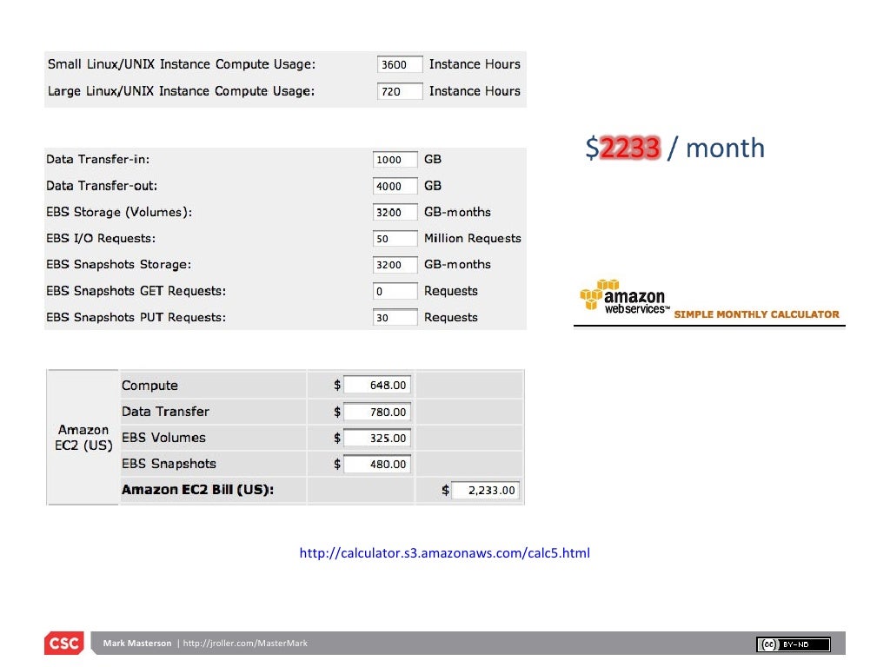Click the EBS Snapshots PUT Requests: label
Image resolution: width=890 pixels, height=667 pixels.
(136, 318)
